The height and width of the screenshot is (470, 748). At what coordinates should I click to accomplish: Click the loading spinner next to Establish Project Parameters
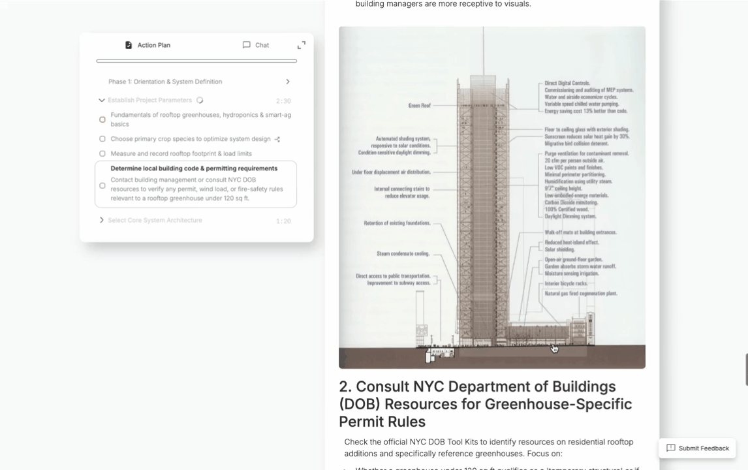(200, 101)
